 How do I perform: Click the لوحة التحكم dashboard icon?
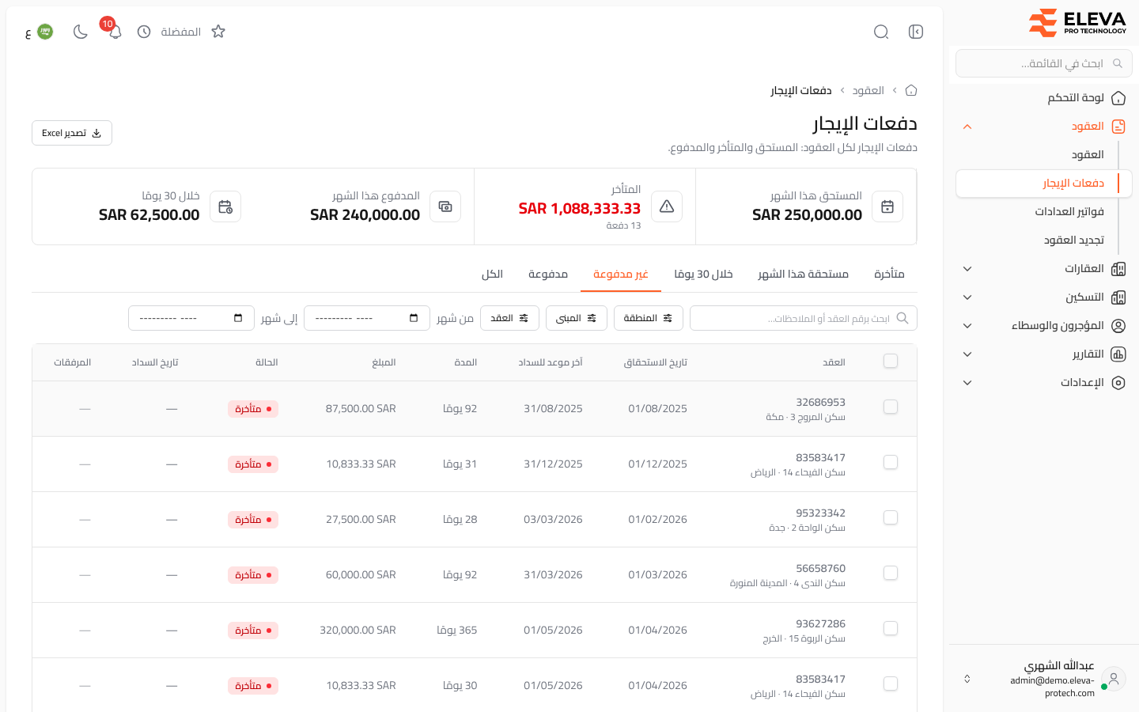[x=1118, y=98]
